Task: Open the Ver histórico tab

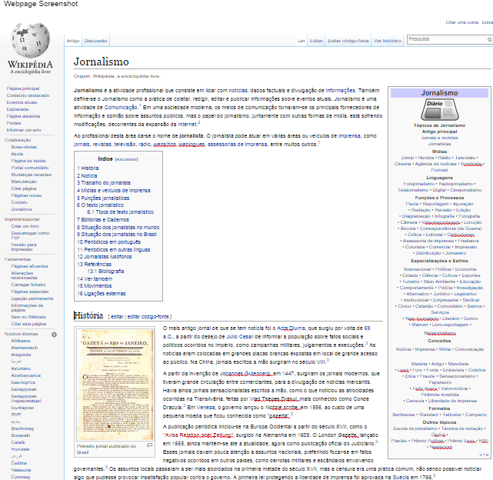Action: (387, 39)
